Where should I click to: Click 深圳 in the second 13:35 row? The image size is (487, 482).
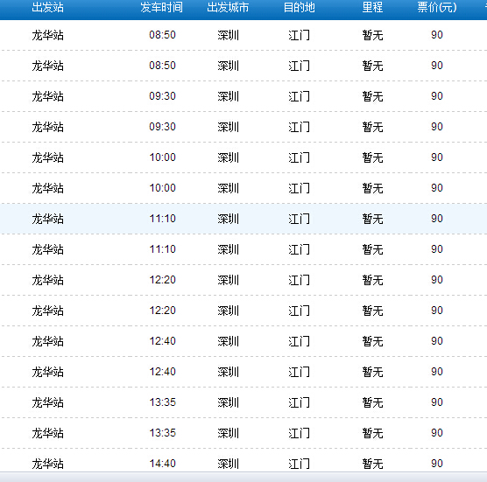(228, 433)
